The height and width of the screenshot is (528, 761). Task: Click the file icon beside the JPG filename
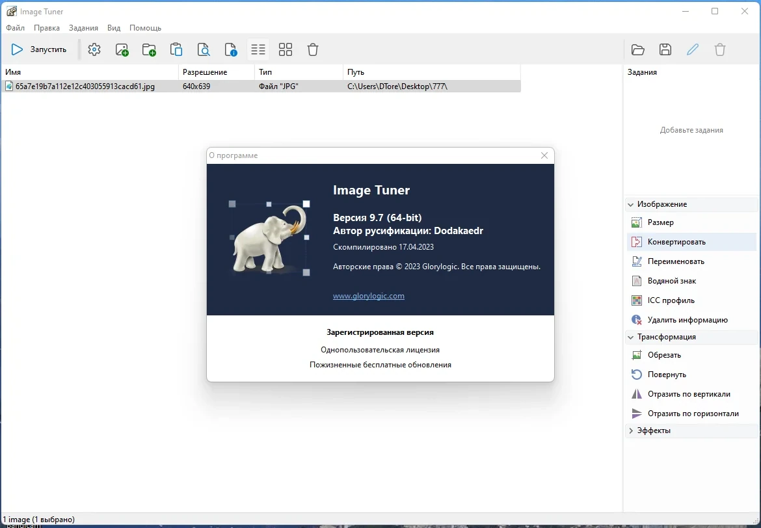point(8,86)
